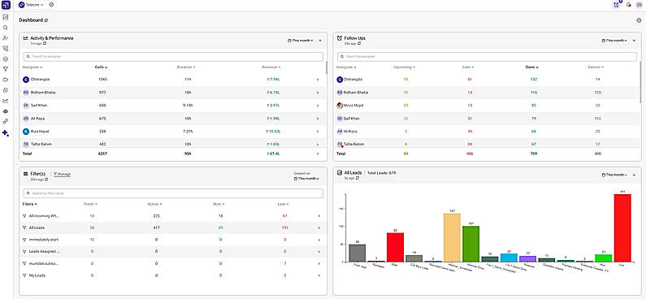The height and width of the screenshot is (299, 646).
Task: Refresh the Filter(s) widget
Action: (46, 180)
